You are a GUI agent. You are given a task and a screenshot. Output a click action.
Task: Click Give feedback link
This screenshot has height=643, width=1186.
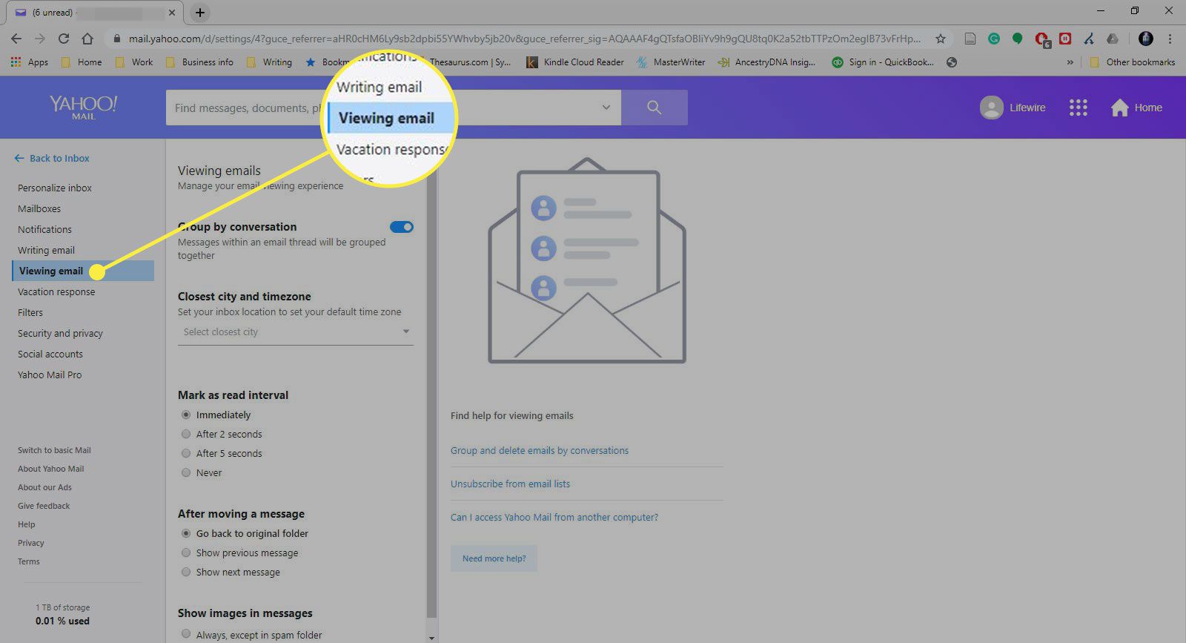click(x=44, y=506)
